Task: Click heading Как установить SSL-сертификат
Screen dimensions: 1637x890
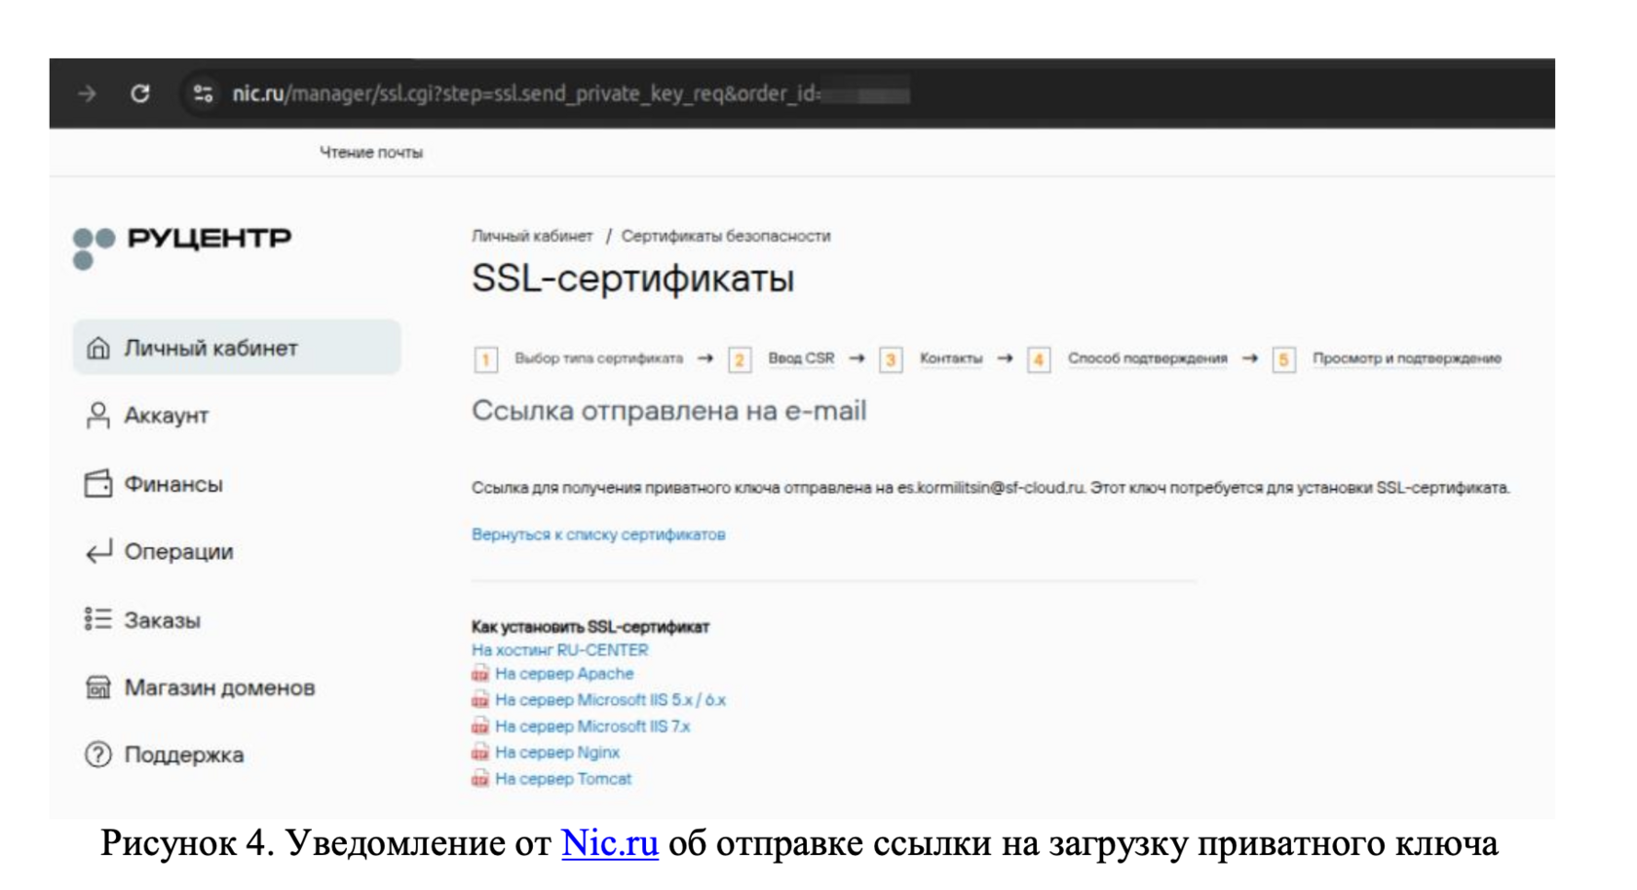Action: (x=590, y=627)
